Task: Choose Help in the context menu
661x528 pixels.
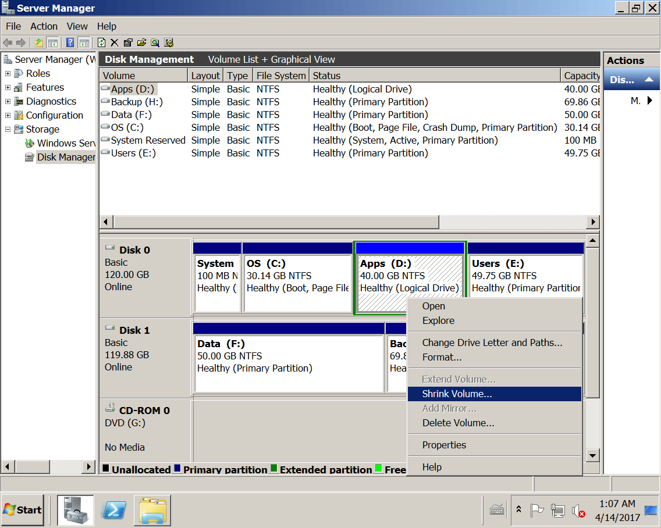Action: (x=495, y=467)
